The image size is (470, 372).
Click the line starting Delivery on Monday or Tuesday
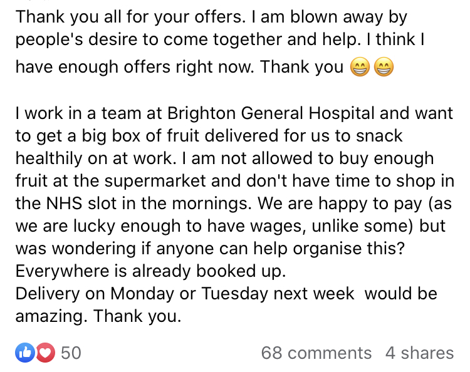(x=226, y=294)
